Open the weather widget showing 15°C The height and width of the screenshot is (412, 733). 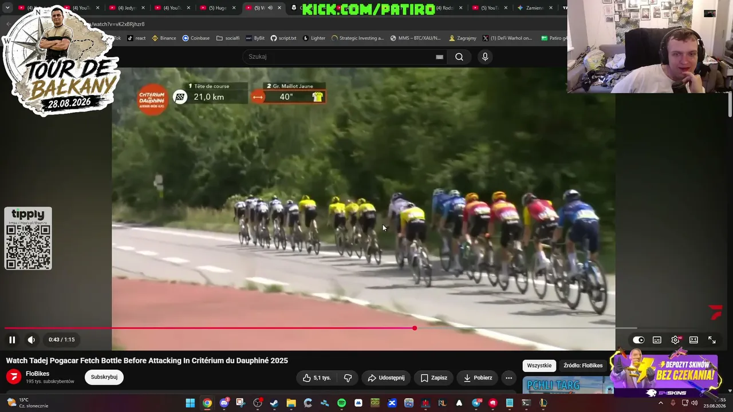click(x=27, y=403)
